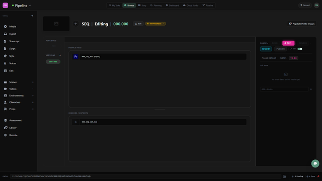Open Media in the sidebar
Screen dimensions: 322x181
[12, 27]
